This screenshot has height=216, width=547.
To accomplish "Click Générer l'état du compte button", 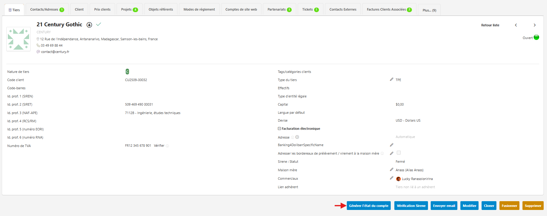I will (369, 206).
